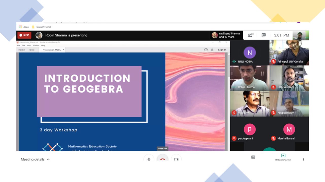Image resolution: width=325 pixels, height=182 pixels.
Task: Expand the Meeting details chevron
Action: (x=48, y=159)
